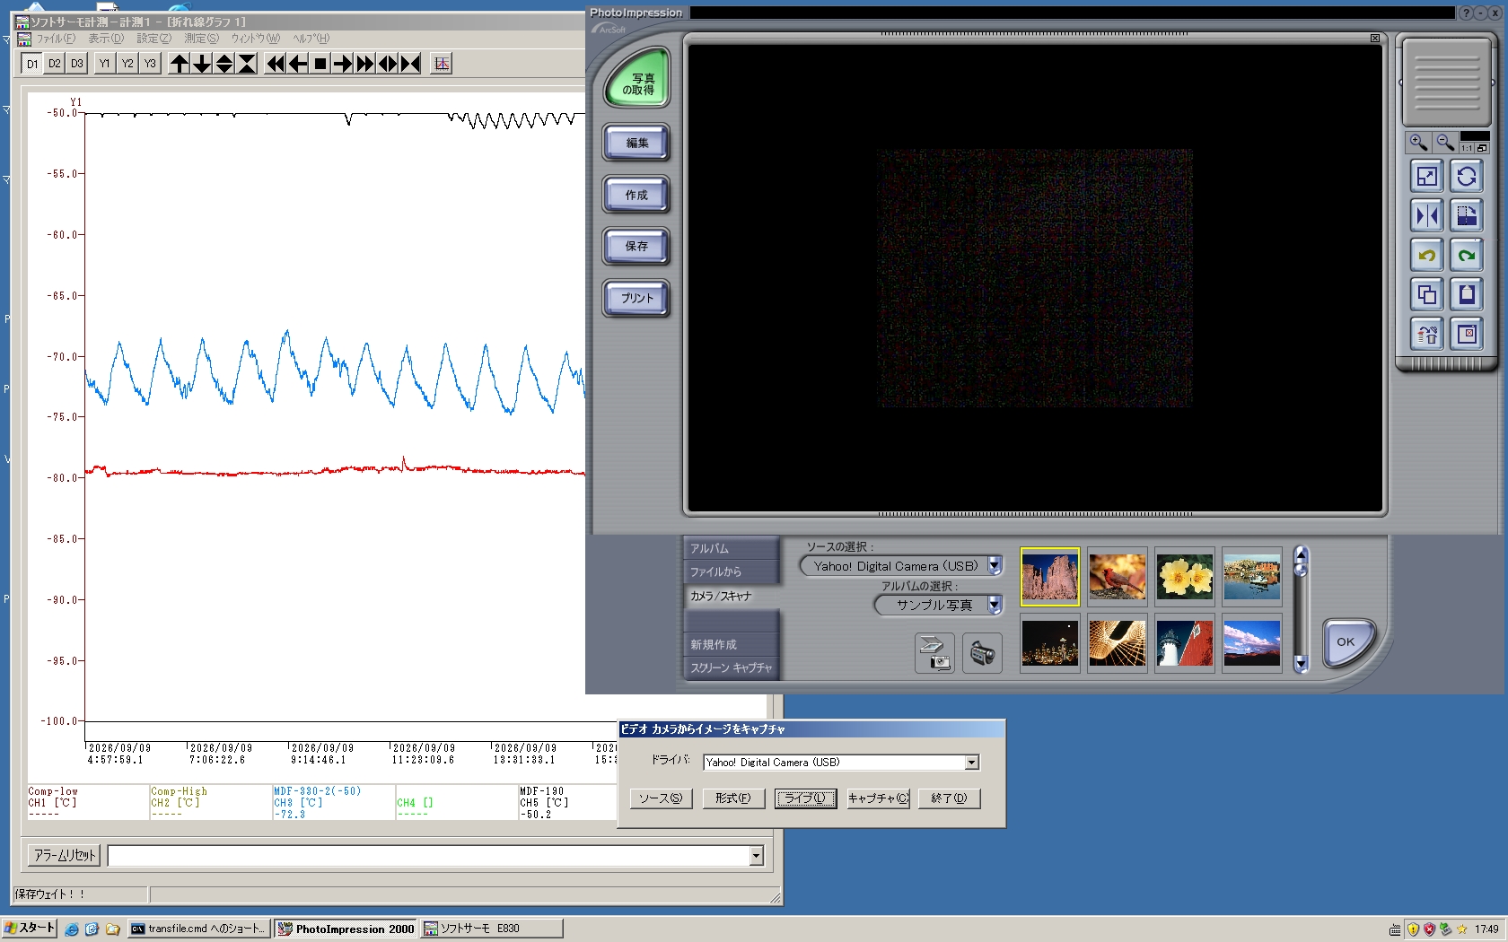This screenshot has width=1508, height=942.
Task: Open the Yahoo! Digital Camera source dropdown
Action: pos(995,566)
